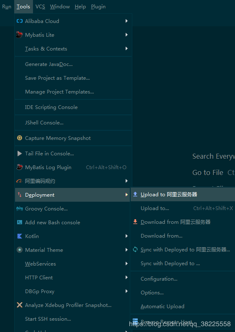Open the VCS menu
235x332 pixels.
(x=40, y=7)
